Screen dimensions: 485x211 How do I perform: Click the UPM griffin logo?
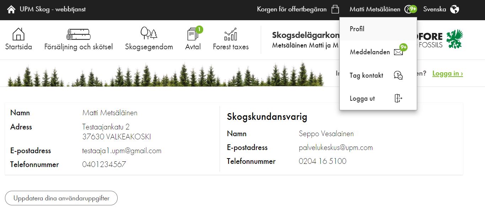[455, 39]
